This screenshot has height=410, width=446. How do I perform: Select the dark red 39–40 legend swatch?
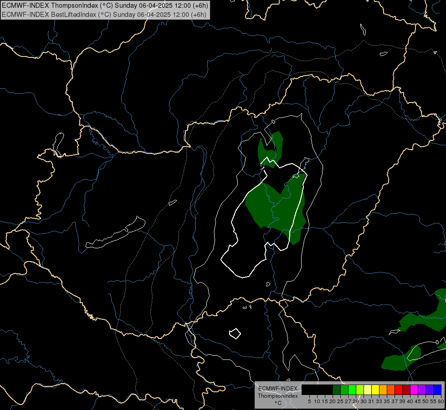[x=406, y=389]
